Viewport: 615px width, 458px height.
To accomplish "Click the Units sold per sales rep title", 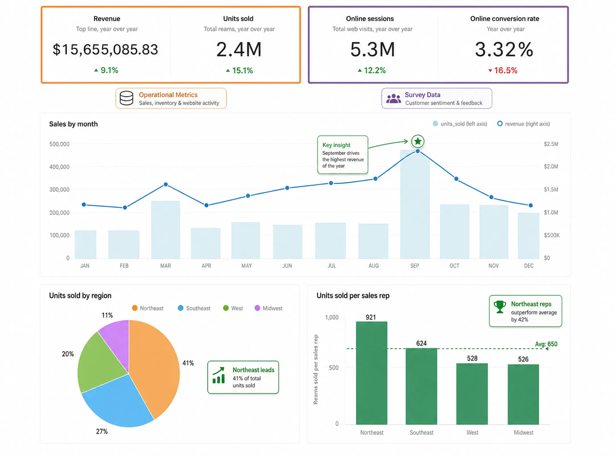I will click(353, 295).
